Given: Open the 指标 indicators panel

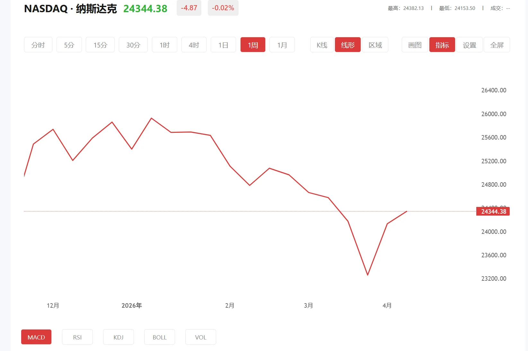Looking at the screenshot, I should click(x=442, y=45).
